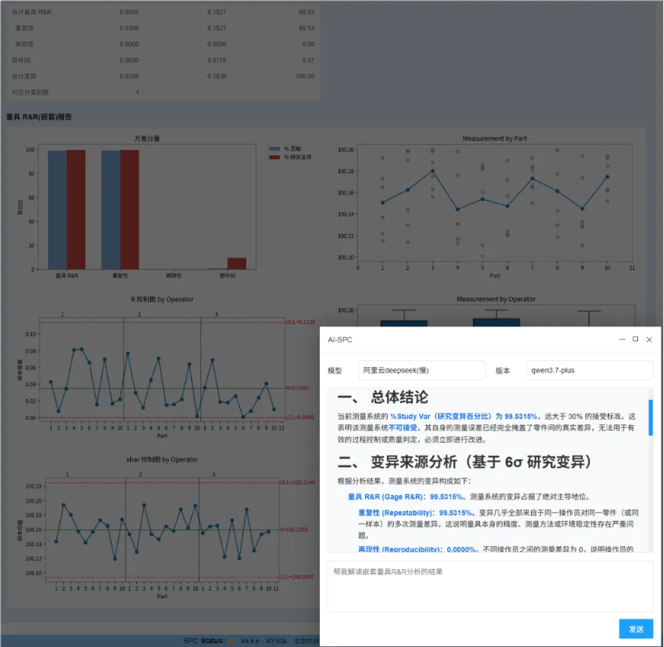Click the AI response panel scrollbar thumb
Viewport: 664px width, 647px height.
coord(650,418)
